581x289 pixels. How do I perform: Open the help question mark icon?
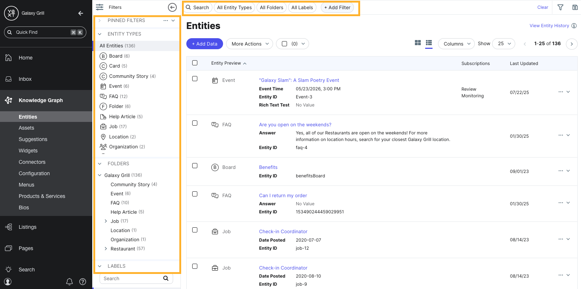(x=83, y=282)
